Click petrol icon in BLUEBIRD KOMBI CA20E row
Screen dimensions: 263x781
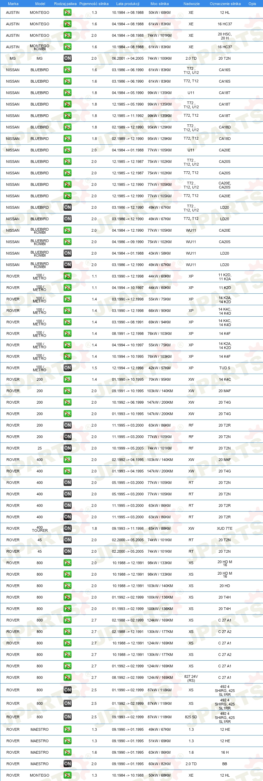68,230
